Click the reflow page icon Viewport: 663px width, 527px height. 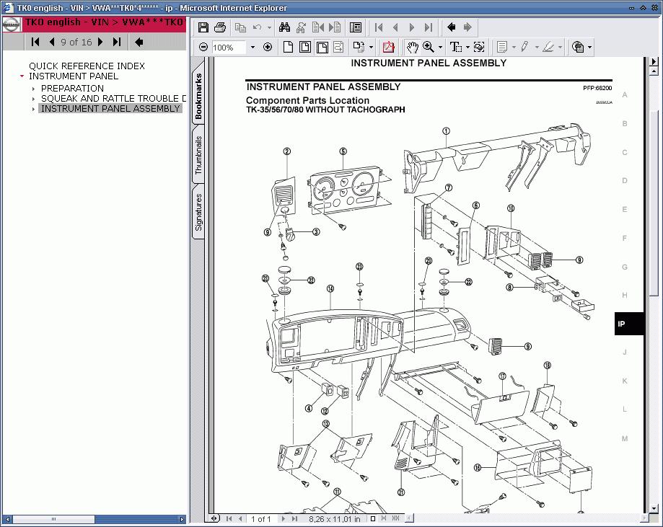click(338, 47)
